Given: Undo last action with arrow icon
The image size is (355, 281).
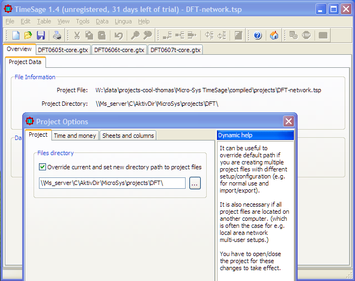Looking at the screenshot, I should tap(119, 35).
